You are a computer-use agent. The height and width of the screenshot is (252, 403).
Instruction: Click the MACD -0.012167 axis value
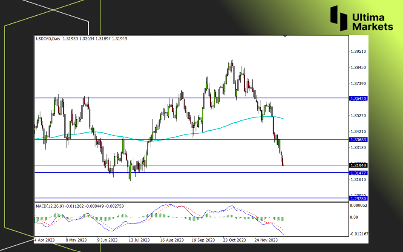coord(359,234)
